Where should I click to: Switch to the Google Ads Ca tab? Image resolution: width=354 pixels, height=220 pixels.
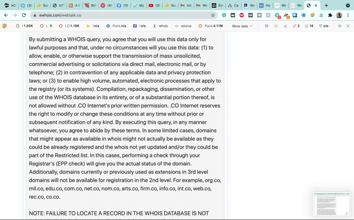[233, 5]
